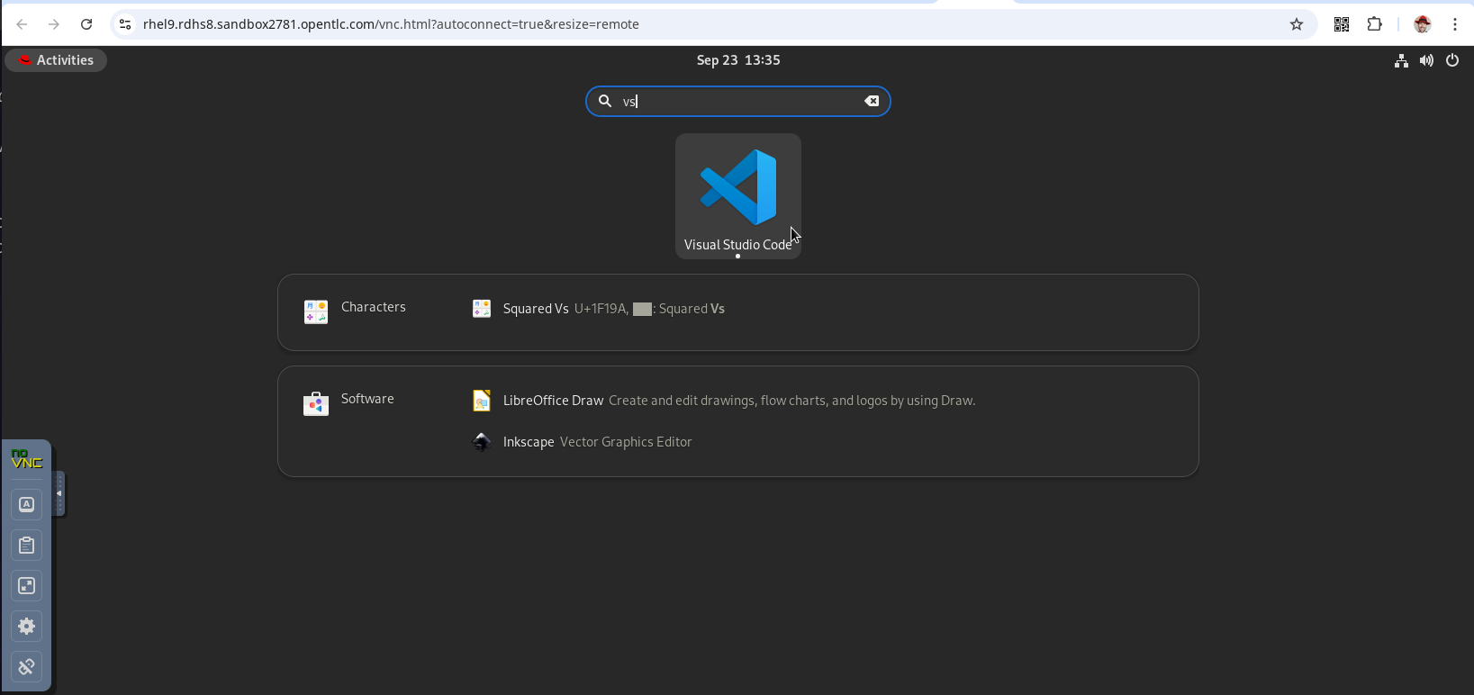Viewport: 1474px width, 695px height.
Task: Open the browser extensions menu
Action: point(1375,24)
